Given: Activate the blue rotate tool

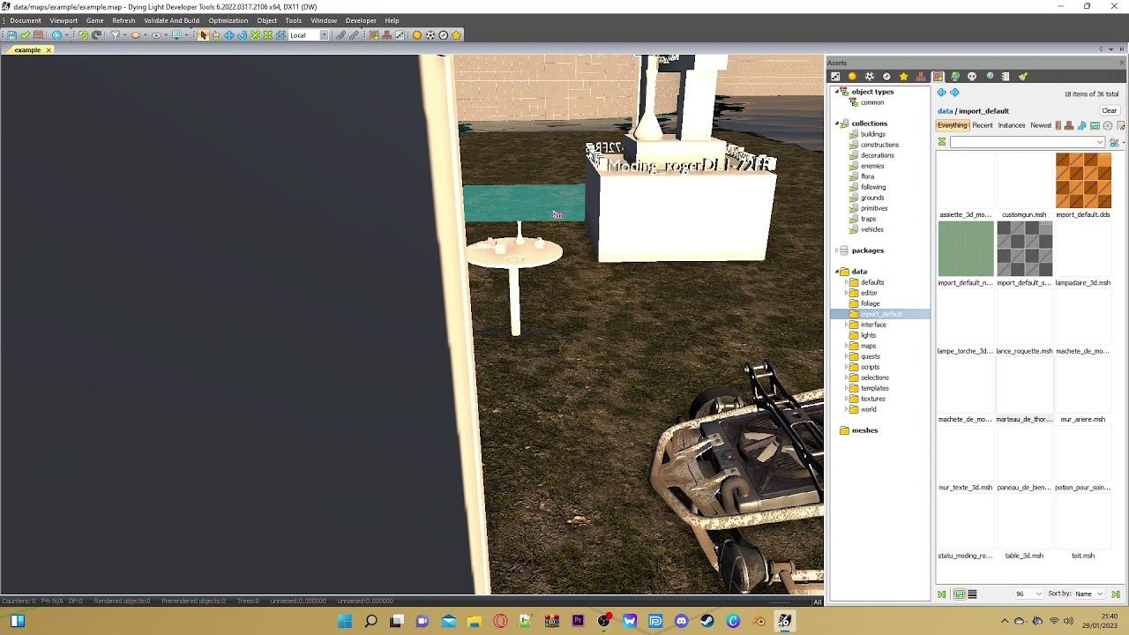Looking at the screenshot, I should coord(242,35).
